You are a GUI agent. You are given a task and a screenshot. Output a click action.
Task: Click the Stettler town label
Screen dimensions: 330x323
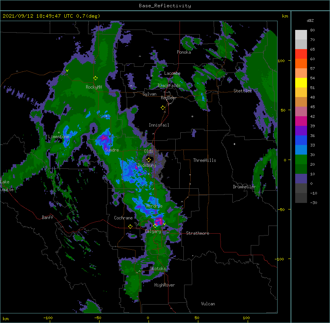pos(243,91)
